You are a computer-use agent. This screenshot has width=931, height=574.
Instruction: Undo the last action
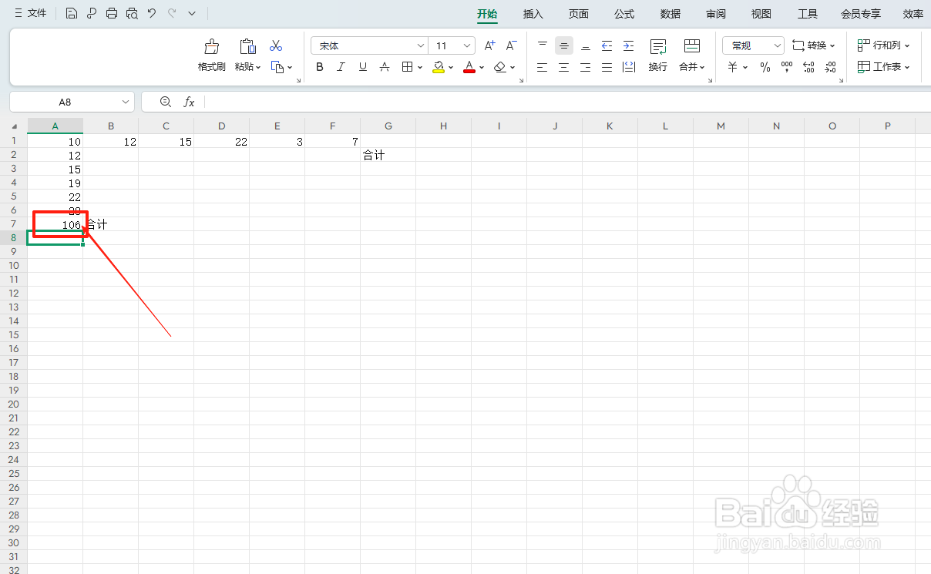(152, 13)
